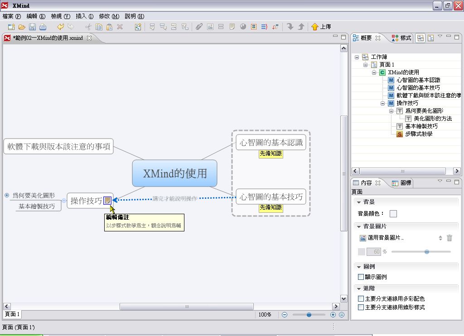Select the XMind的使用 central topic
The width and height of the screenshot is (464, 336).
pyautogui.click(x=174, y=173)
